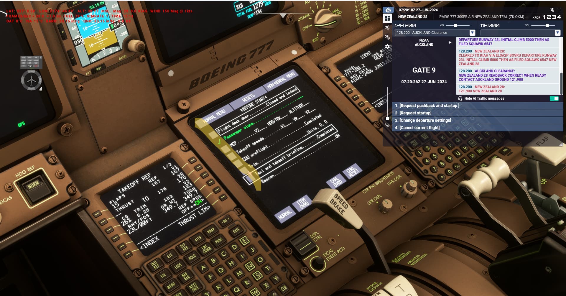Click the ATC app logo icon
The image size is (566, 296).
[388, 10]
